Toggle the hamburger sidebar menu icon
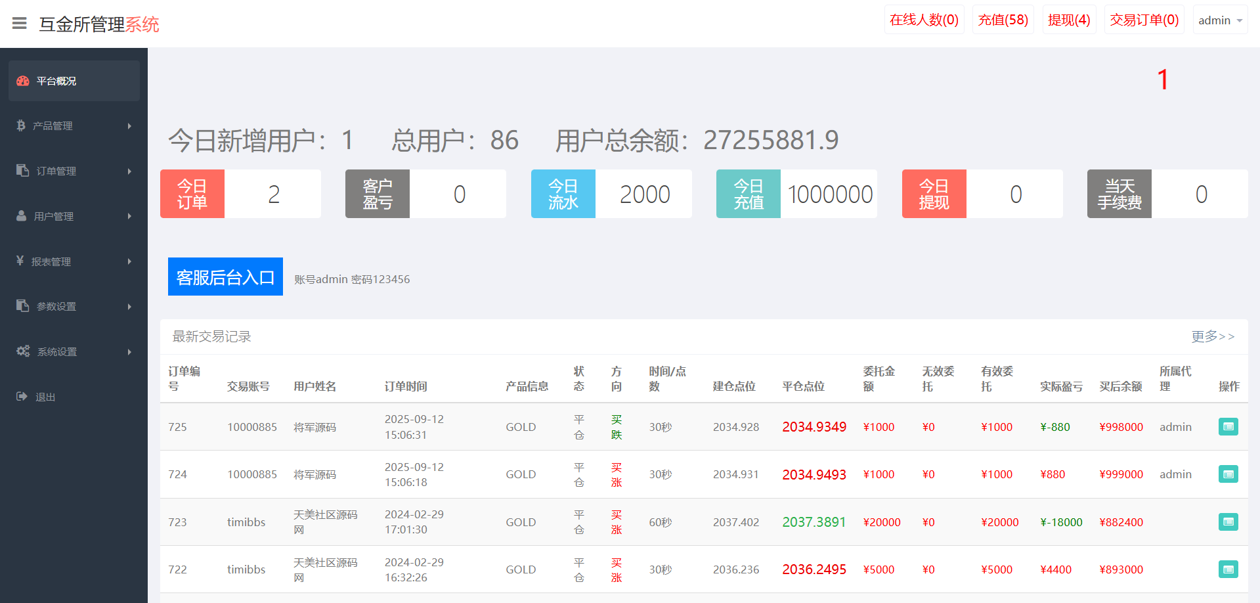The image size is (1260, 603). 20,24
